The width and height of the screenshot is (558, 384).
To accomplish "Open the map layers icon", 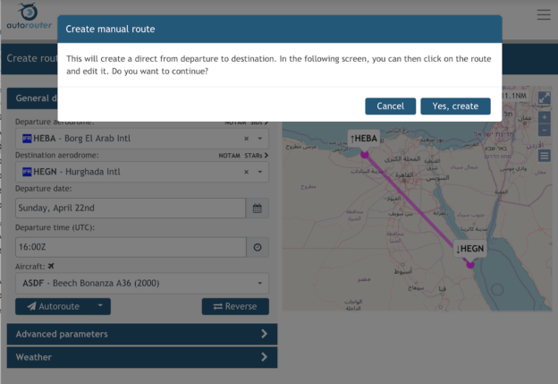I will [545, 156].
